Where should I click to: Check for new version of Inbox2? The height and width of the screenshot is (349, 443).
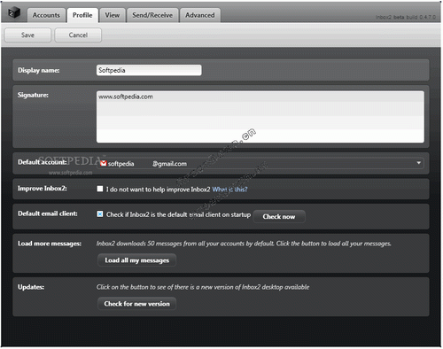point(137,304)
